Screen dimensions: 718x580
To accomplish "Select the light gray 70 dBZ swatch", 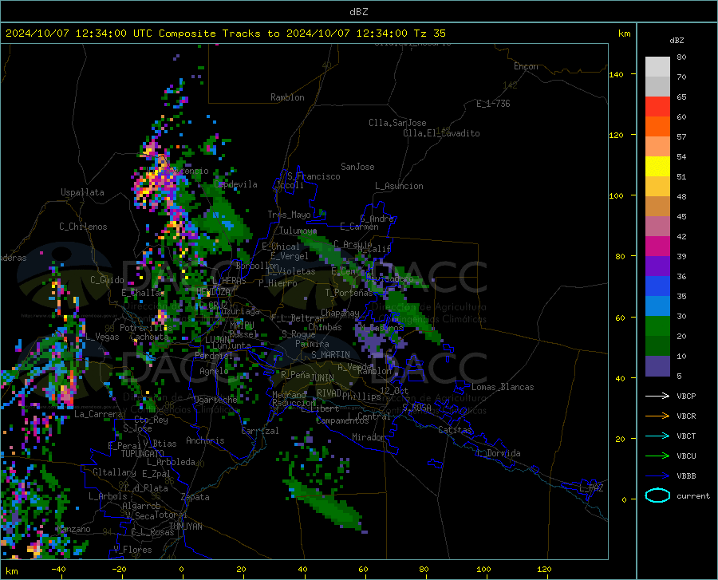I will point(657,67).
